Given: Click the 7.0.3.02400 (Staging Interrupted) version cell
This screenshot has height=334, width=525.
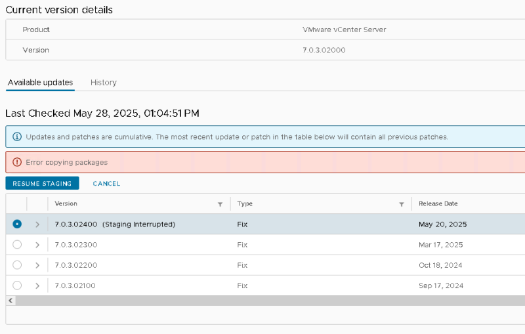Looking at the screenshot, I should pyautogui.click(x=115, y=224).
